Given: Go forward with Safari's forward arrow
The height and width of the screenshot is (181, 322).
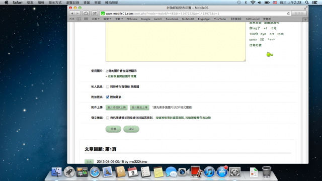Looking at the screenshot, I should point(77,14).
